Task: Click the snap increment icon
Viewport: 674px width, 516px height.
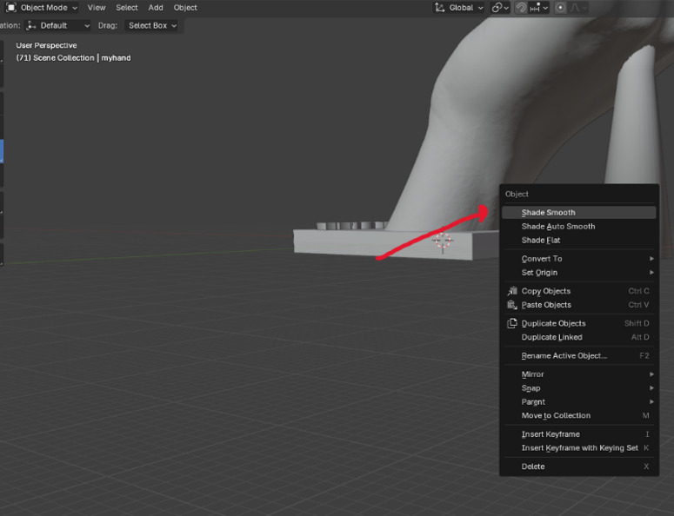Action: click(535, 8)
